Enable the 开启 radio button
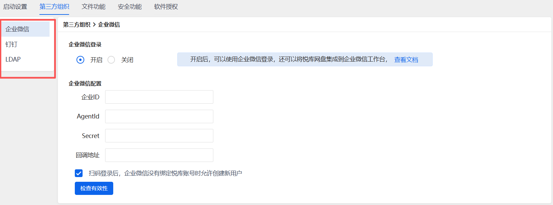The height and width of the screenshot is (205, 553). pos(81,60)
